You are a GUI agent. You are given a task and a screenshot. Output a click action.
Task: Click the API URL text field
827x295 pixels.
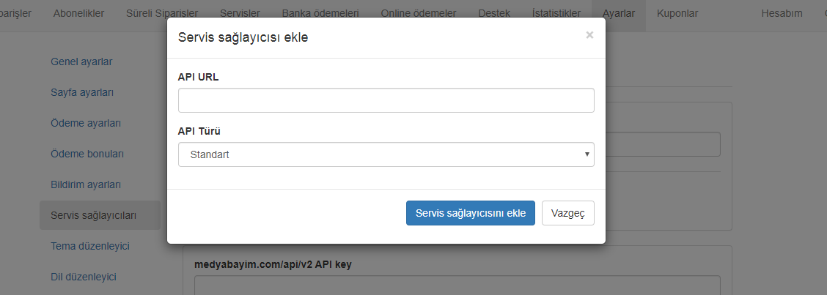click(x=386, y=101)
